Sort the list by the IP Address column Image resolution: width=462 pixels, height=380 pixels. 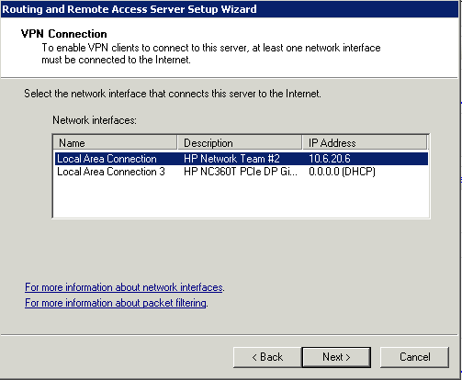coord(365,143)
